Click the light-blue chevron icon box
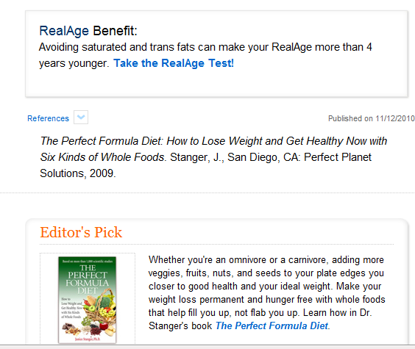Image resolution: width=415 pixels, height=349 pixels. coord(81,117)
